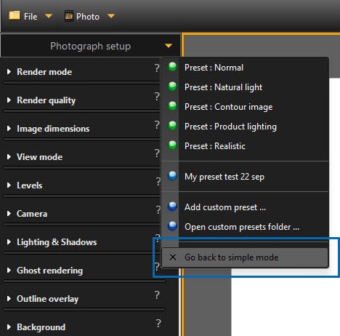Expand the Ghost rendering section
This screenshot has width=340, height=336.
[x=9, y=271]
